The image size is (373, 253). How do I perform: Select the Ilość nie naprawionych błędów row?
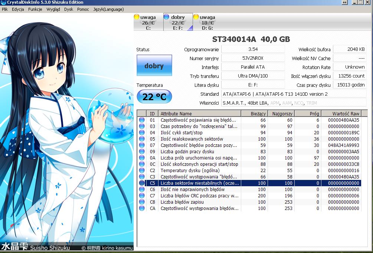pyautogui.click(x=249, y=189)
